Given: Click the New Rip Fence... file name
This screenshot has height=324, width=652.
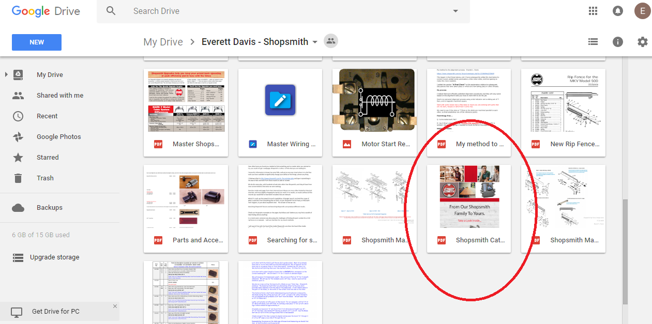Looking at the screenshot, I should pos(575,144).
